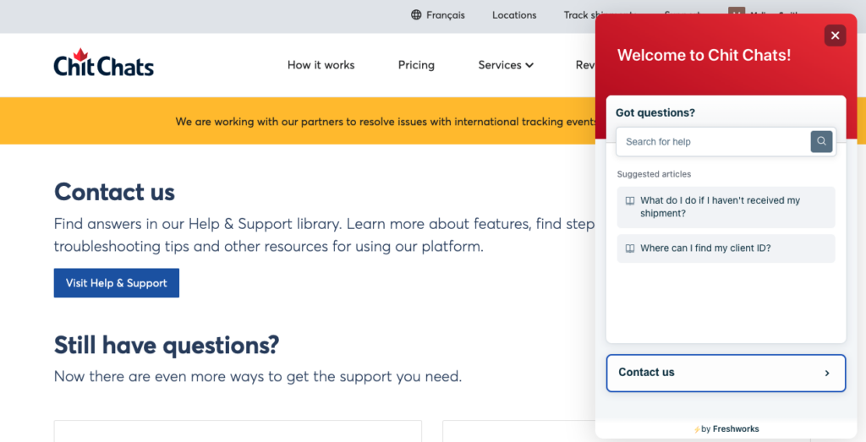Click the globe icon next to Français
The image size is (866, 442).
click(416, 15)
